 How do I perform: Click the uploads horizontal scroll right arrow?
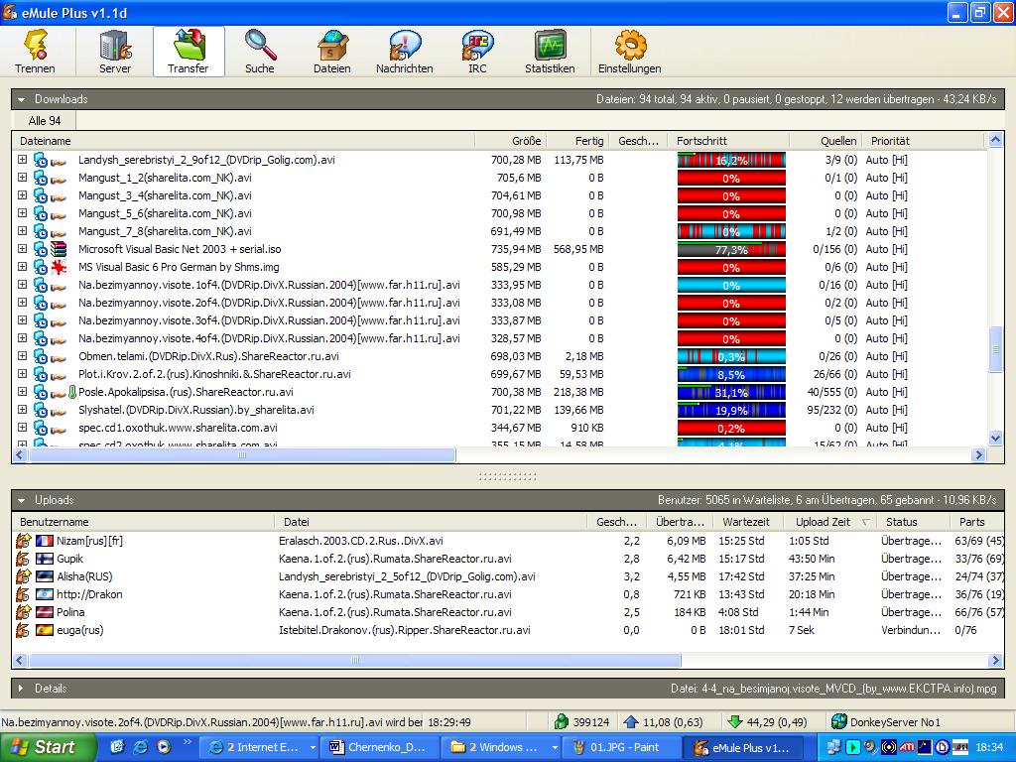point(996,660)
